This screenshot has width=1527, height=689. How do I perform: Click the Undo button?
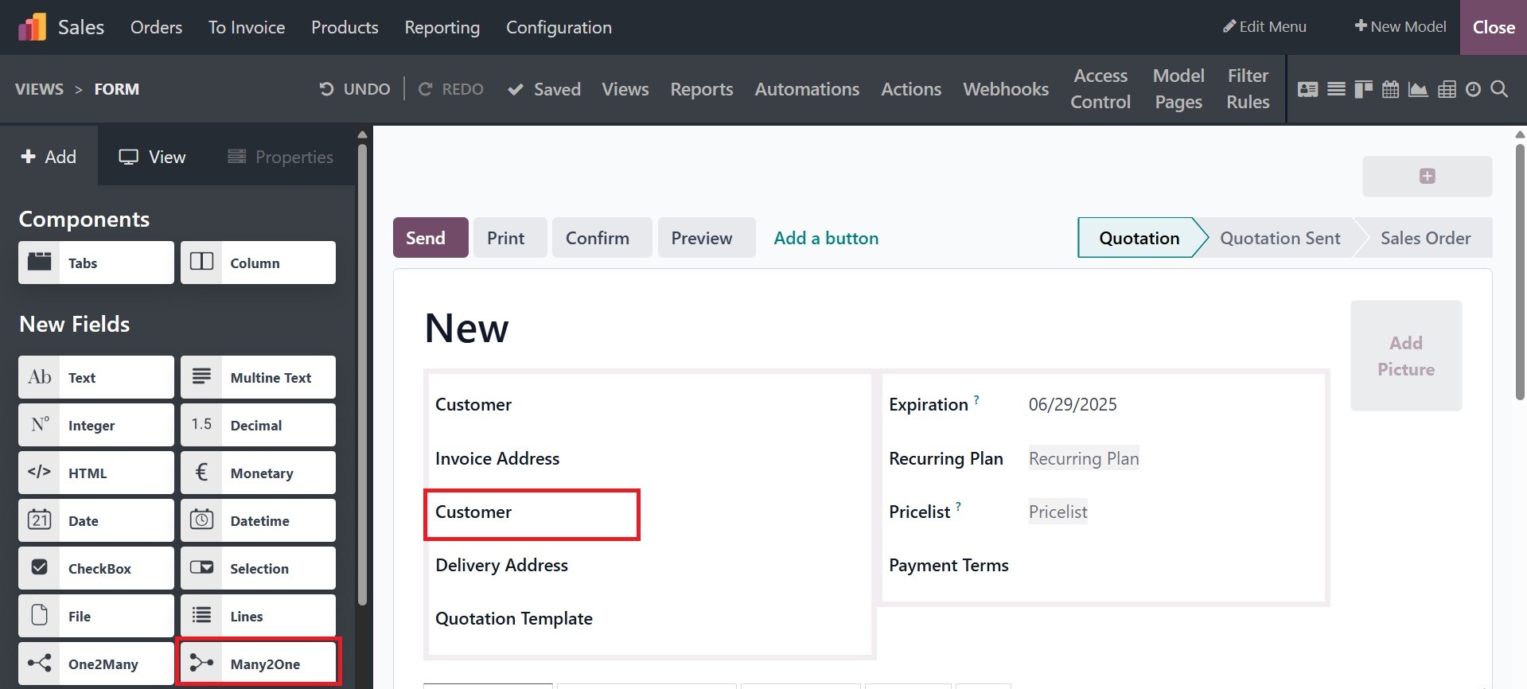click(x=355, y=89)
